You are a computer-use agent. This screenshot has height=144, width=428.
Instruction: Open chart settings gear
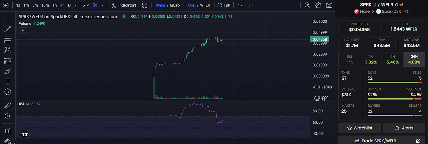pyautogui.click(x=318, y=5)
